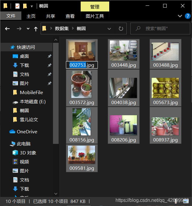
Task: Expand the chevron before 椭圆 breadcrumb
Action: tap(73, 28)
